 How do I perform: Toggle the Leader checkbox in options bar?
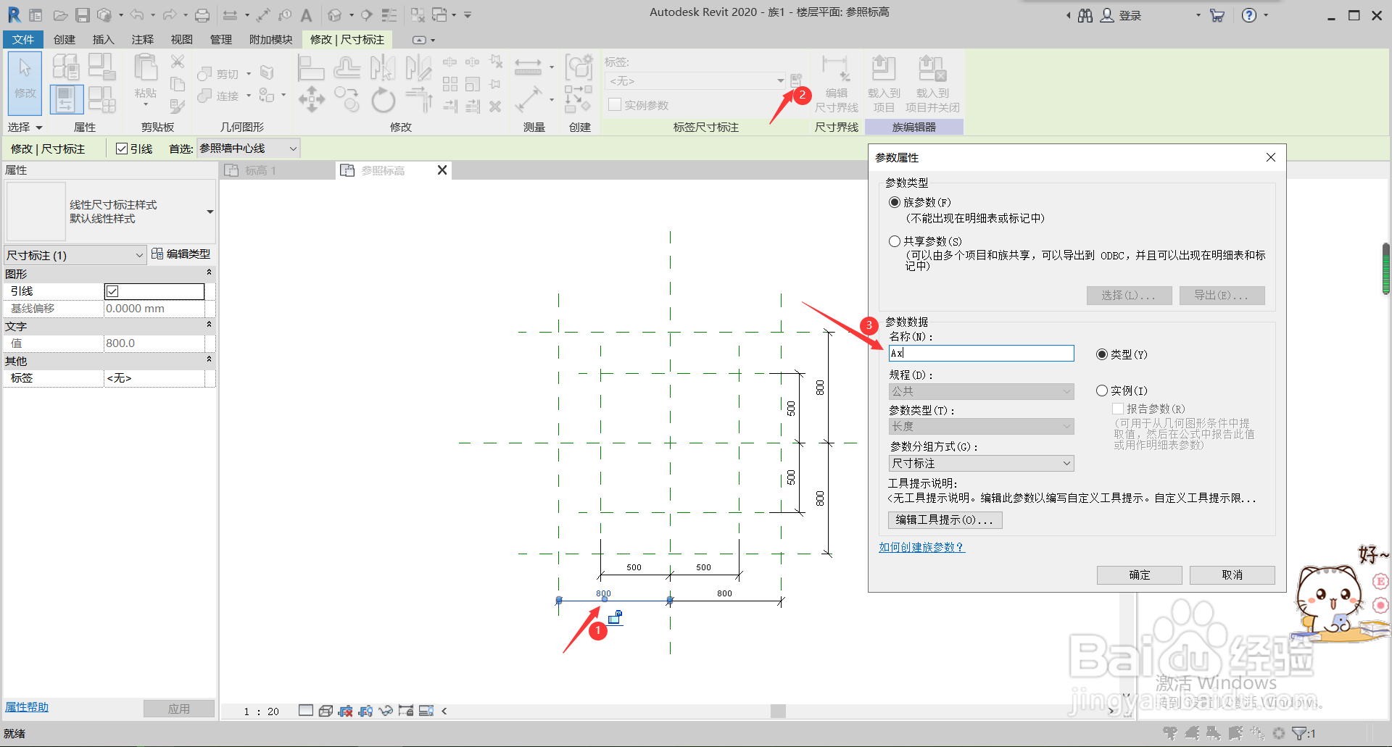pos(122,149)
